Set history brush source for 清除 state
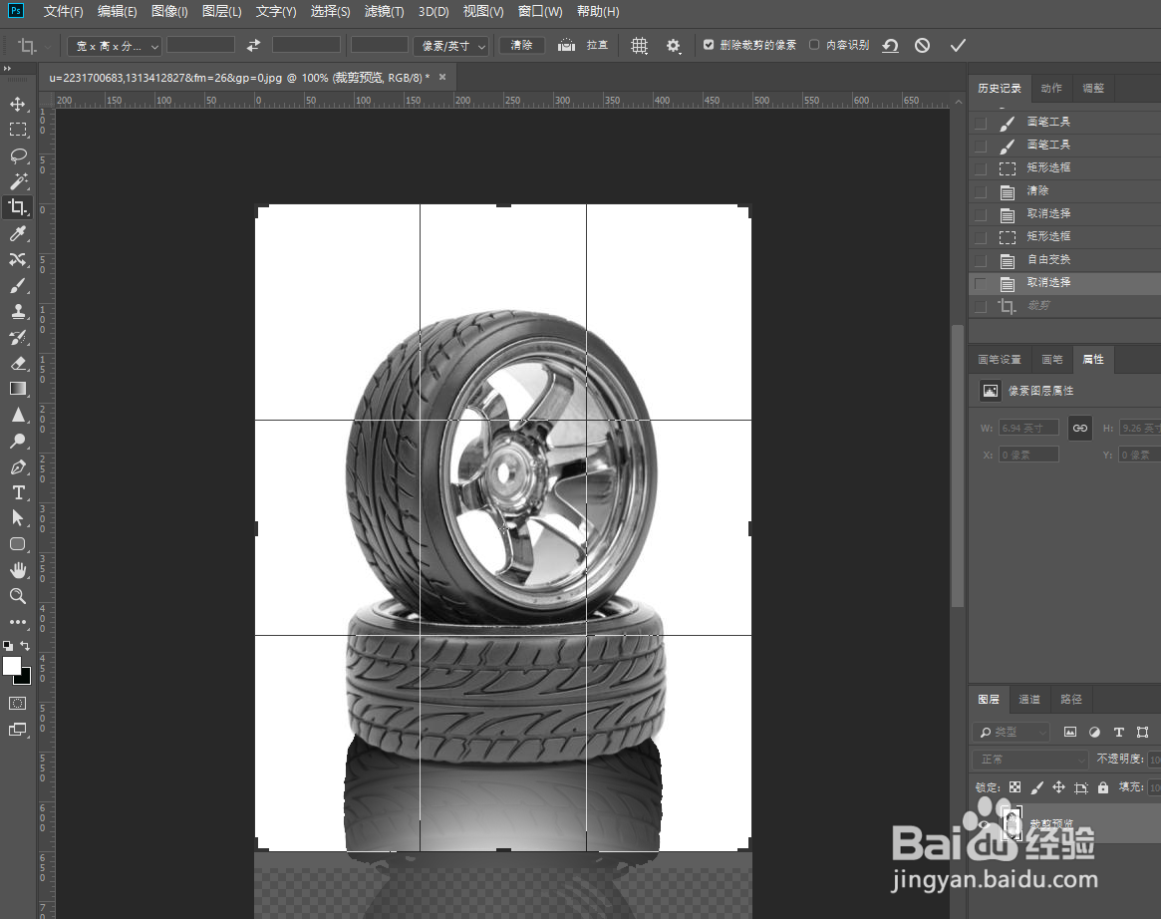 coord(981,191)
